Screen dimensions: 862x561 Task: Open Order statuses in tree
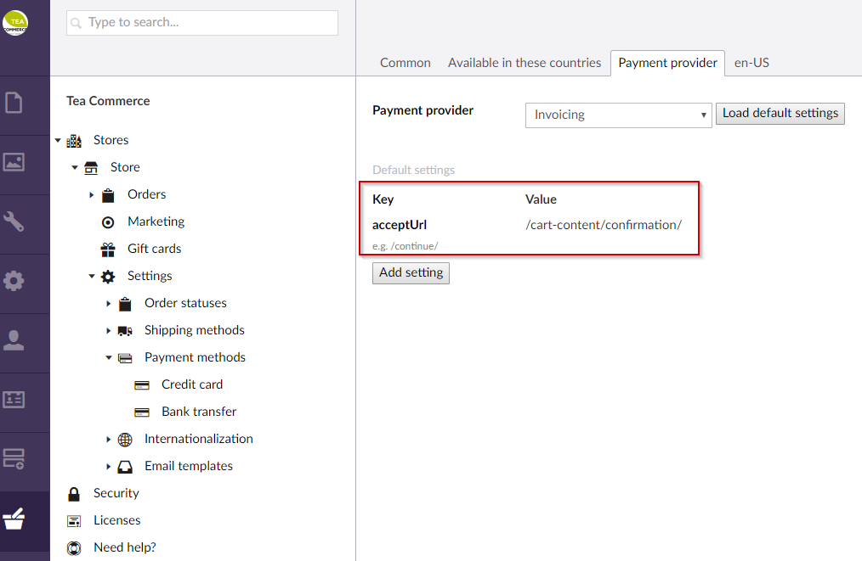pyautogui.click(x=185, y=303)
